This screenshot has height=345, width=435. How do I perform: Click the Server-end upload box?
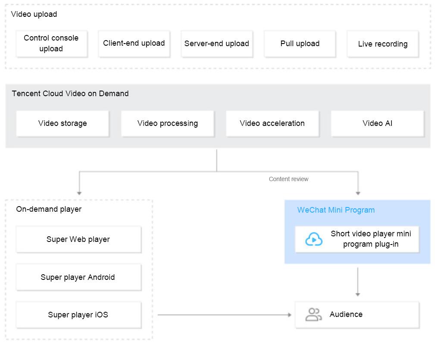217,44
